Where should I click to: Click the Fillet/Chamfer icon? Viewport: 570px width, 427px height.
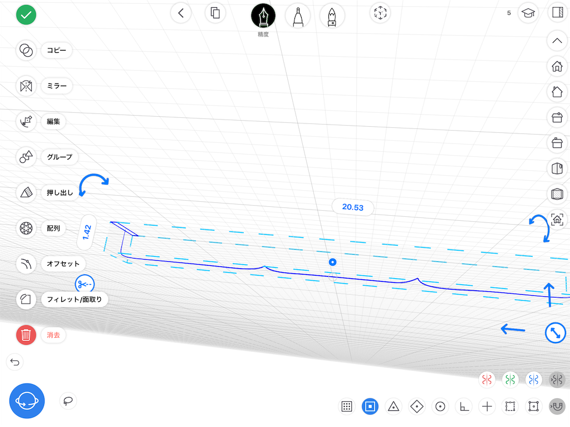point(26,299)
